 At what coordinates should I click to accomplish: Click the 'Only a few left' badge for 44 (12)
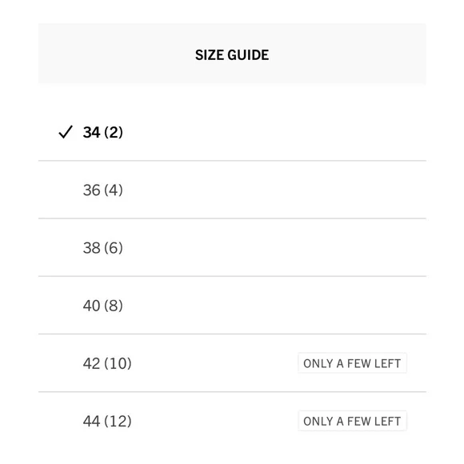click(352, 421)
